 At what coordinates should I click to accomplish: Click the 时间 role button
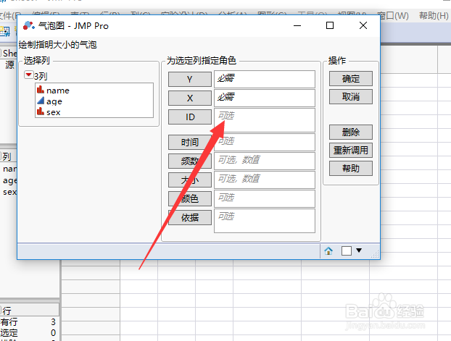tap(189, 142)
